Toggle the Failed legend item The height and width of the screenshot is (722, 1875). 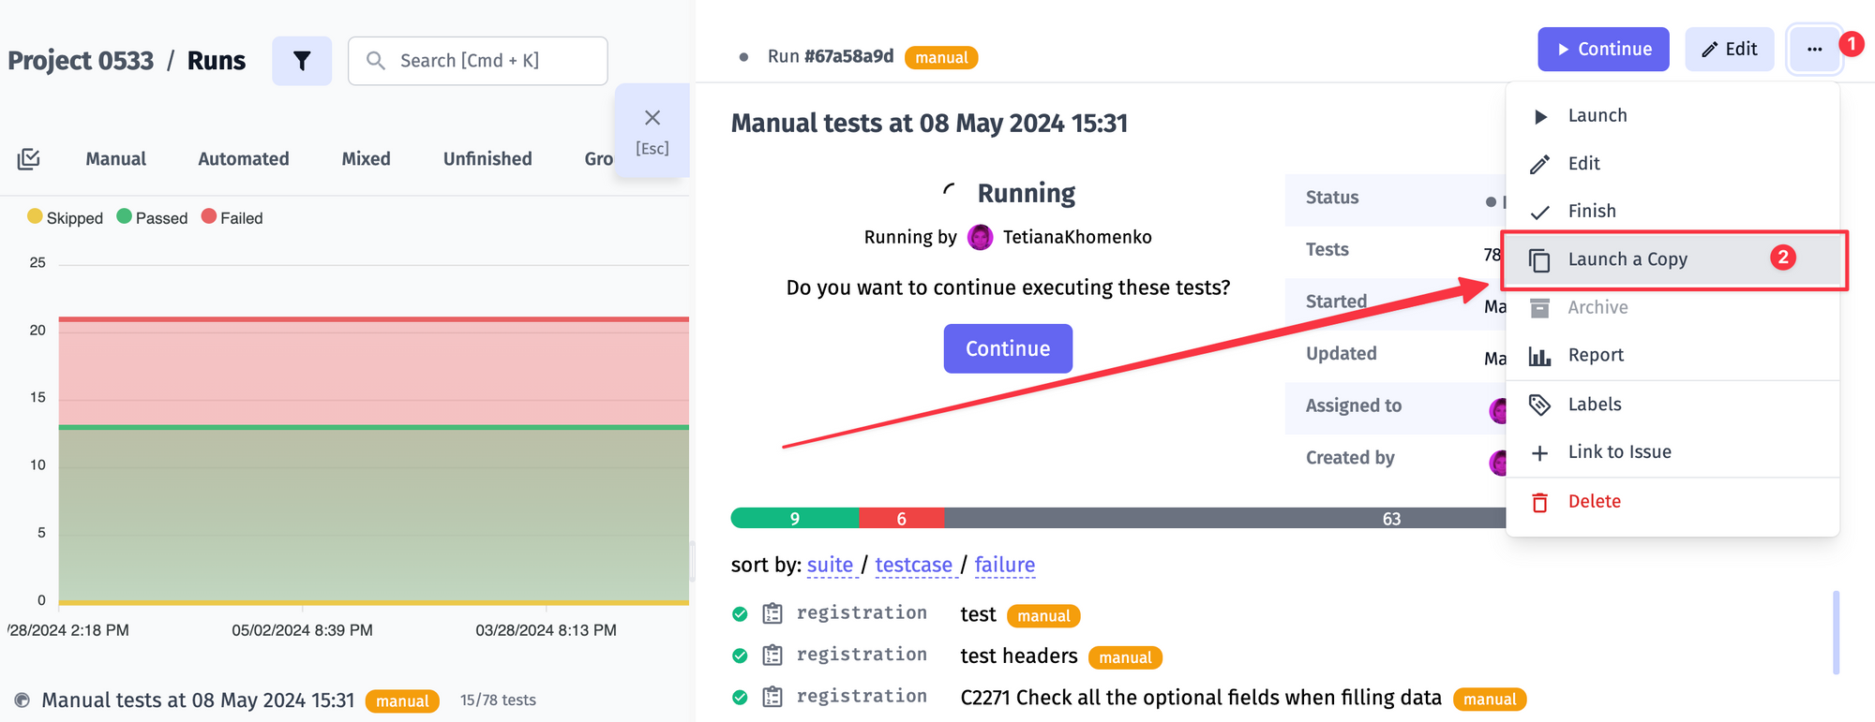[232, 217]
